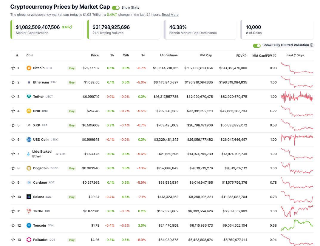Star TRON in the coin table
Screen dimensions: 320x246
tap(13, 211)
